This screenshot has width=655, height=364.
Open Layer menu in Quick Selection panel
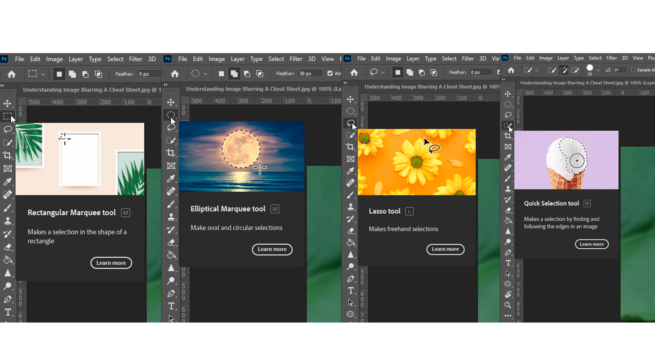[563, 58]
